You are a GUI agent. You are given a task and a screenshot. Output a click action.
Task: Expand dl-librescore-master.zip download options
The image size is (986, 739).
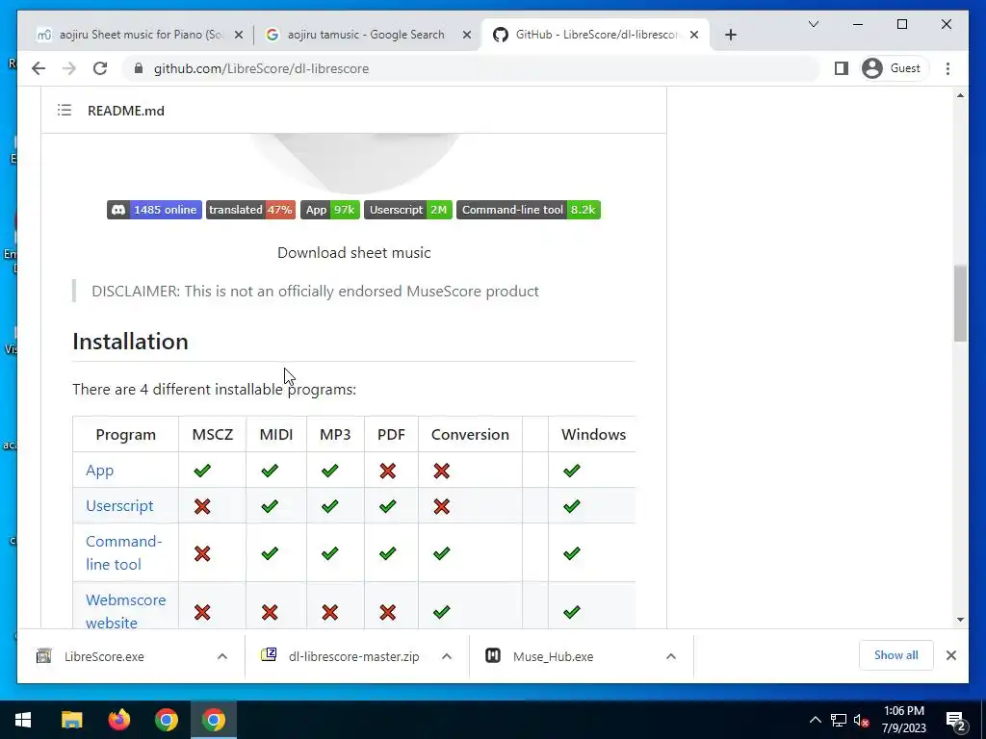447,656
